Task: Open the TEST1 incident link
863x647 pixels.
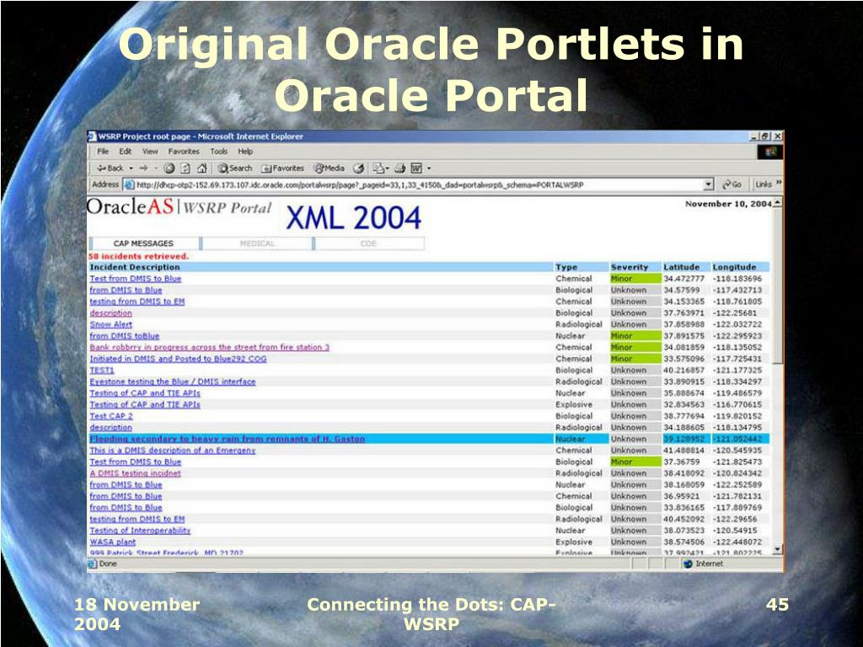Action: (x=102, y=371)
